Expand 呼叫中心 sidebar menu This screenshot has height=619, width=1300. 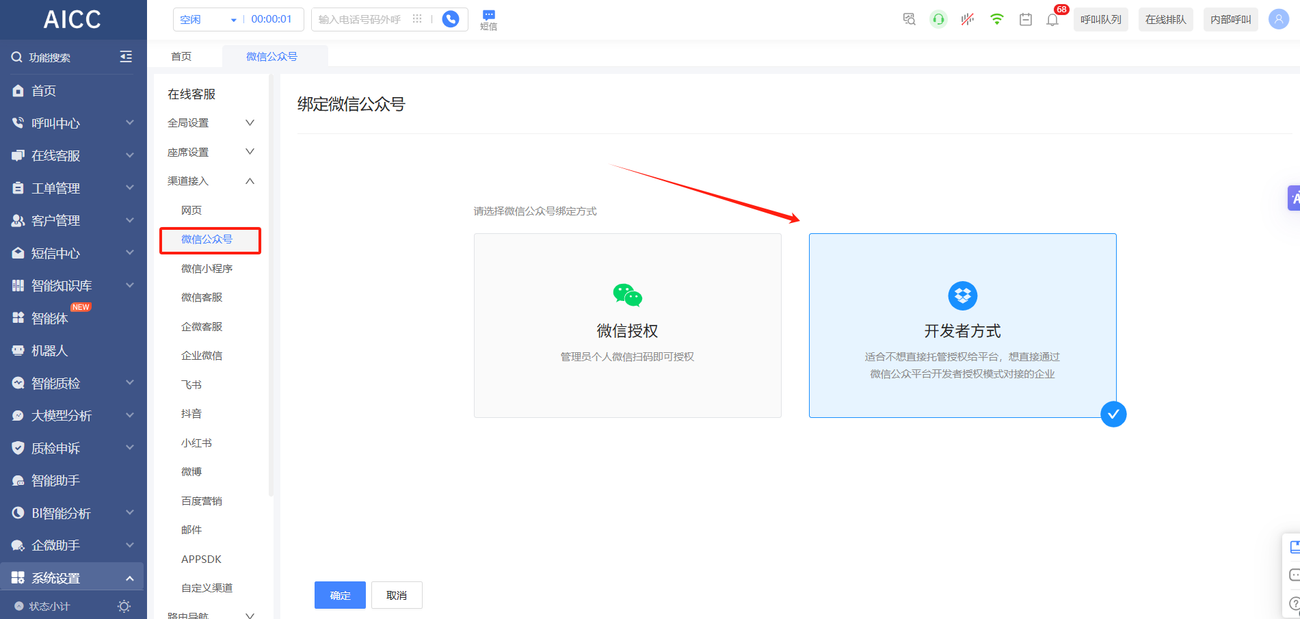click(x=73, y=123)
